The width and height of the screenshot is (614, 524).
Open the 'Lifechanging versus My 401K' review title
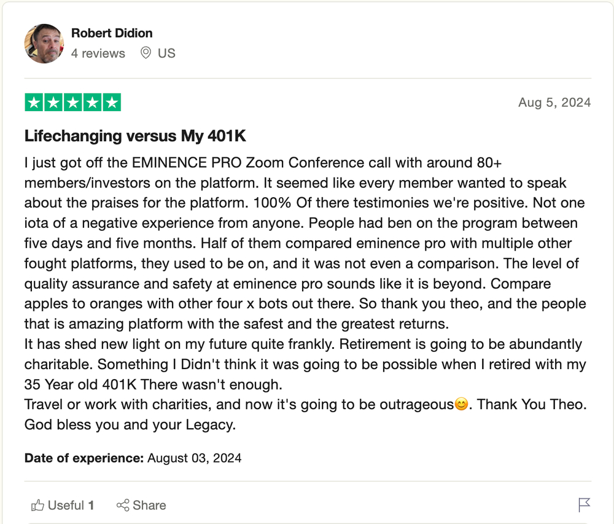click(135, 136)
